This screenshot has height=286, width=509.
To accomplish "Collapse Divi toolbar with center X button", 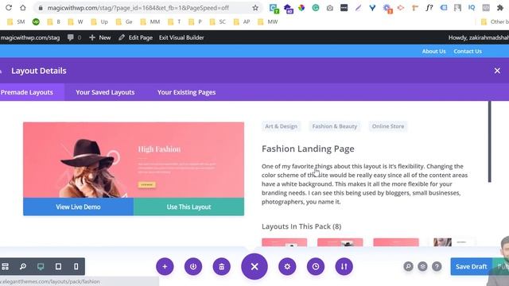I will pos(254,267).
